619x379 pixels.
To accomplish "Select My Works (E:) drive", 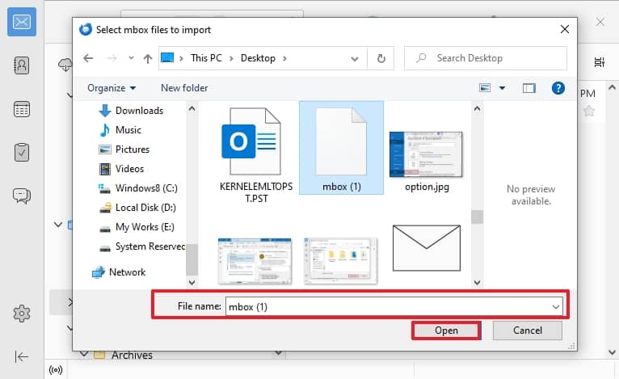I will pos(137,227).
